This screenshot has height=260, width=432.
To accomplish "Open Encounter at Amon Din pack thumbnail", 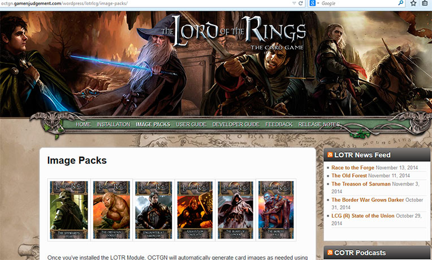I will coord(153,210).
